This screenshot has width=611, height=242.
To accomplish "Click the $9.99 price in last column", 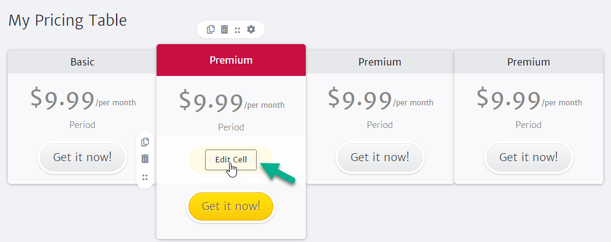I will (508, 99).
